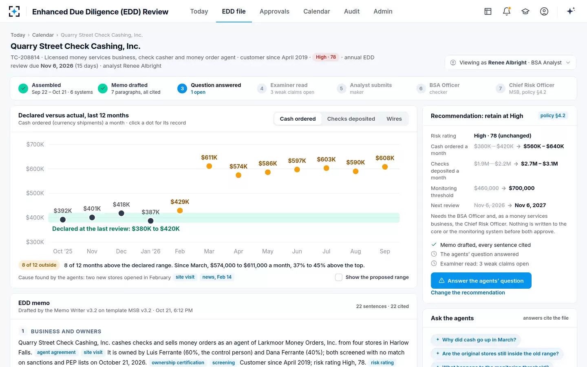Open the Admin tab
Image resolution: width=587 pixels, height=367 pixels.
pos(383,11)
